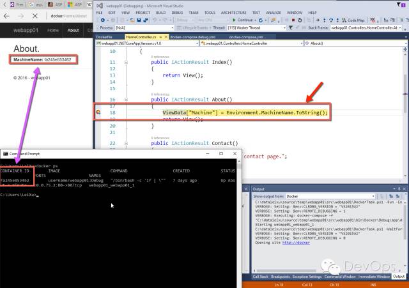
Task: Click the Step Into icon in debug toolbar
Action: (324, 20)
